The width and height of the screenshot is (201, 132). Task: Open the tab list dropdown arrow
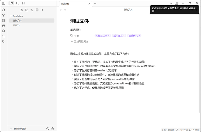point(171,3)
